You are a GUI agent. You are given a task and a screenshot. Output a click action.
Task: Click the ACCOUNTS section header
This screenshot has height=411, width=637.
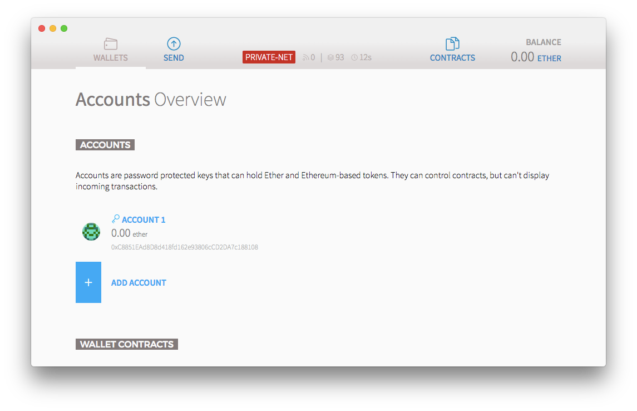point(105,144)
